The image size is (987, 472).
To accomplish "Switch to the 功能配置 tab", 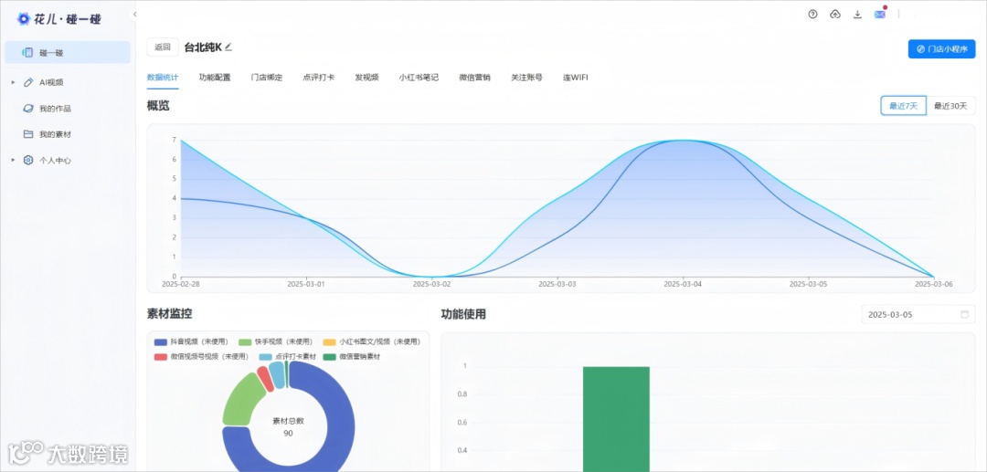I will click(x=215, y=78).
